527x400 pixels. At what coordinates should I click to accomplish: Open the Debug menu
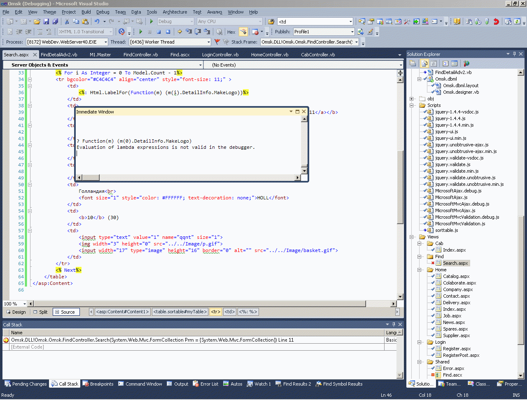103,12
